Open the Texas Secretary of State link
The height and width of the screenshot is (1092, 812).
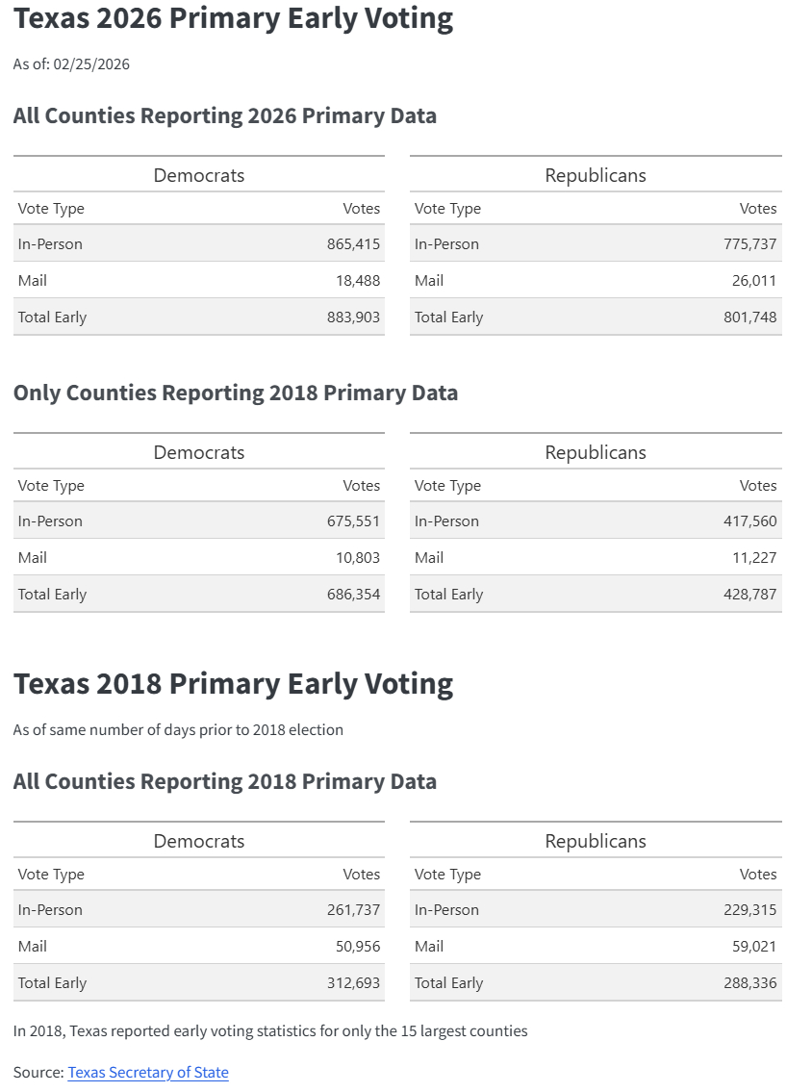[148, 1072]
